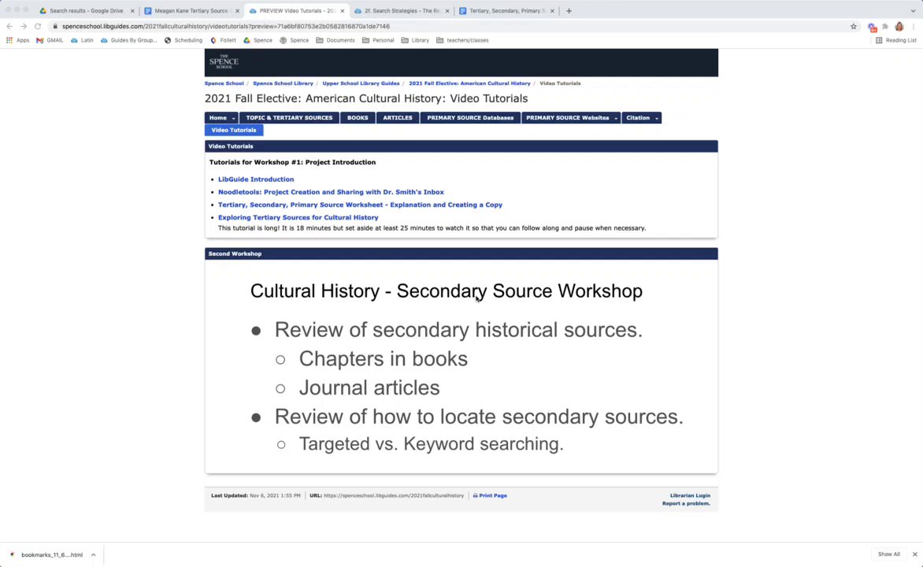The image size is (923, 567).
Task: Open the first Spence bookmark with Drive icon
Action: pos(258,40)
